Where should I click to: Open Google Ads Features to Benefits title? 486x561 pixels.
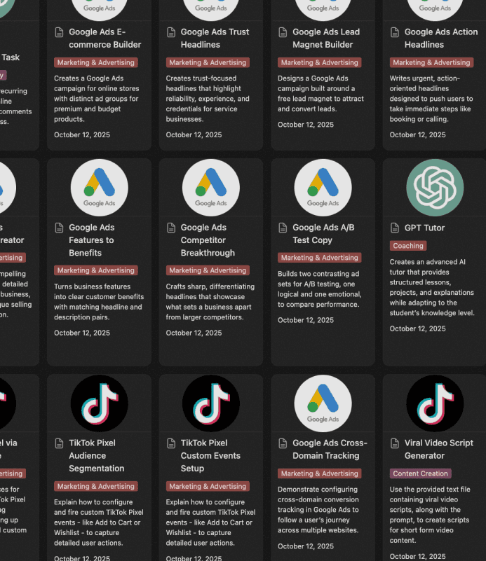(91, 240)
